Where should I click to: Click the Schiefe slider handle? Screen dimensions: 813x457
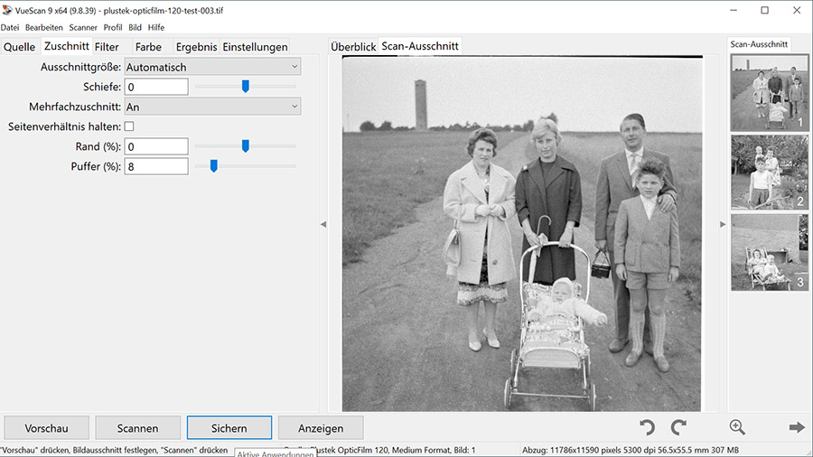point(245,87)
